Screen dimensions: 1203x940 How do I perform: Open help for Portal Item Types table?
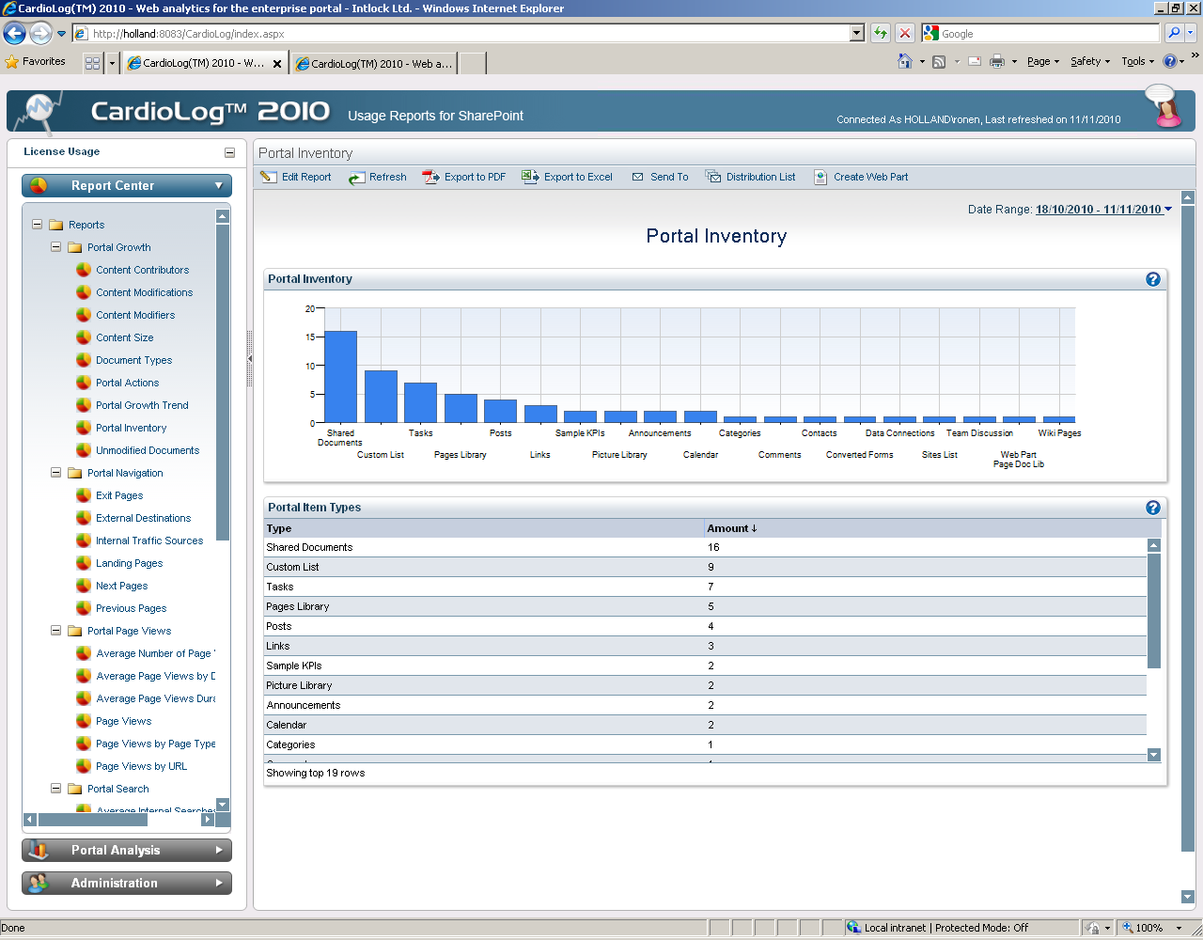point(1153,508)
